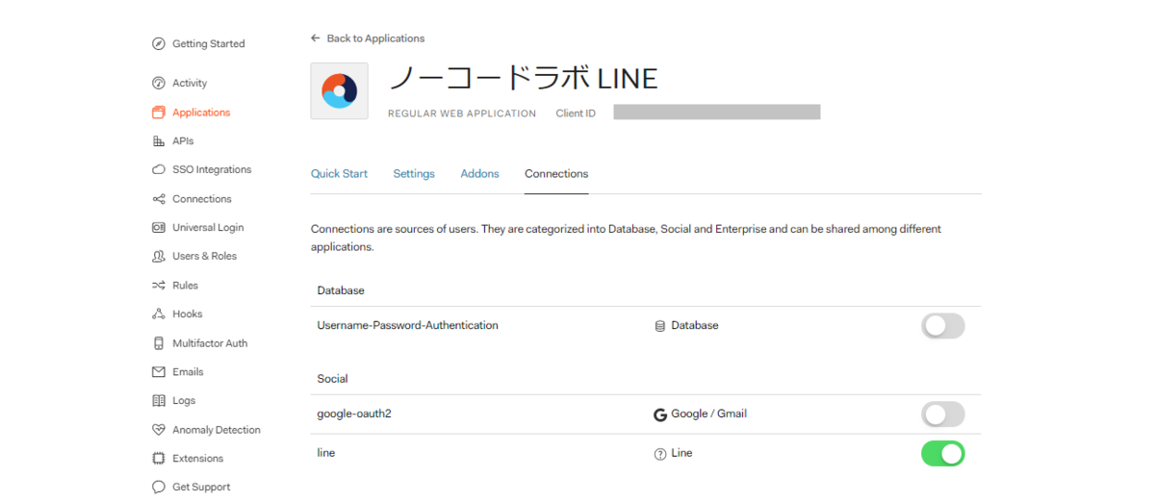Disable the line connection toggle
Screen dimensions: 1155x502
[x=943, y=454]
